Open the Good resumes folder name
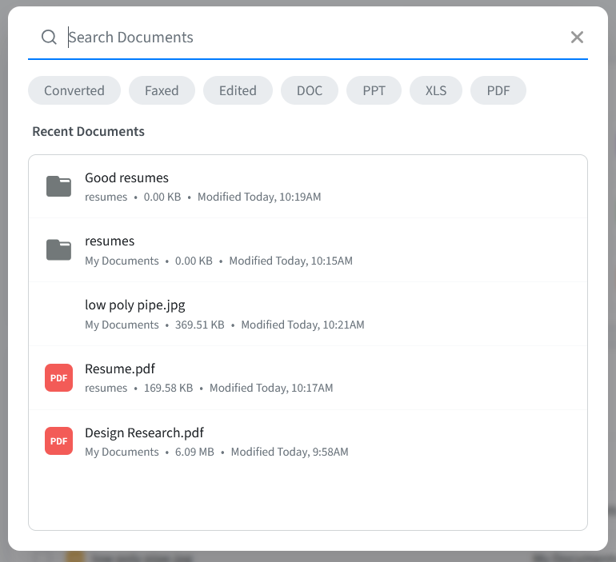Screen dimensions: 616x562 [x=126, y=177]
